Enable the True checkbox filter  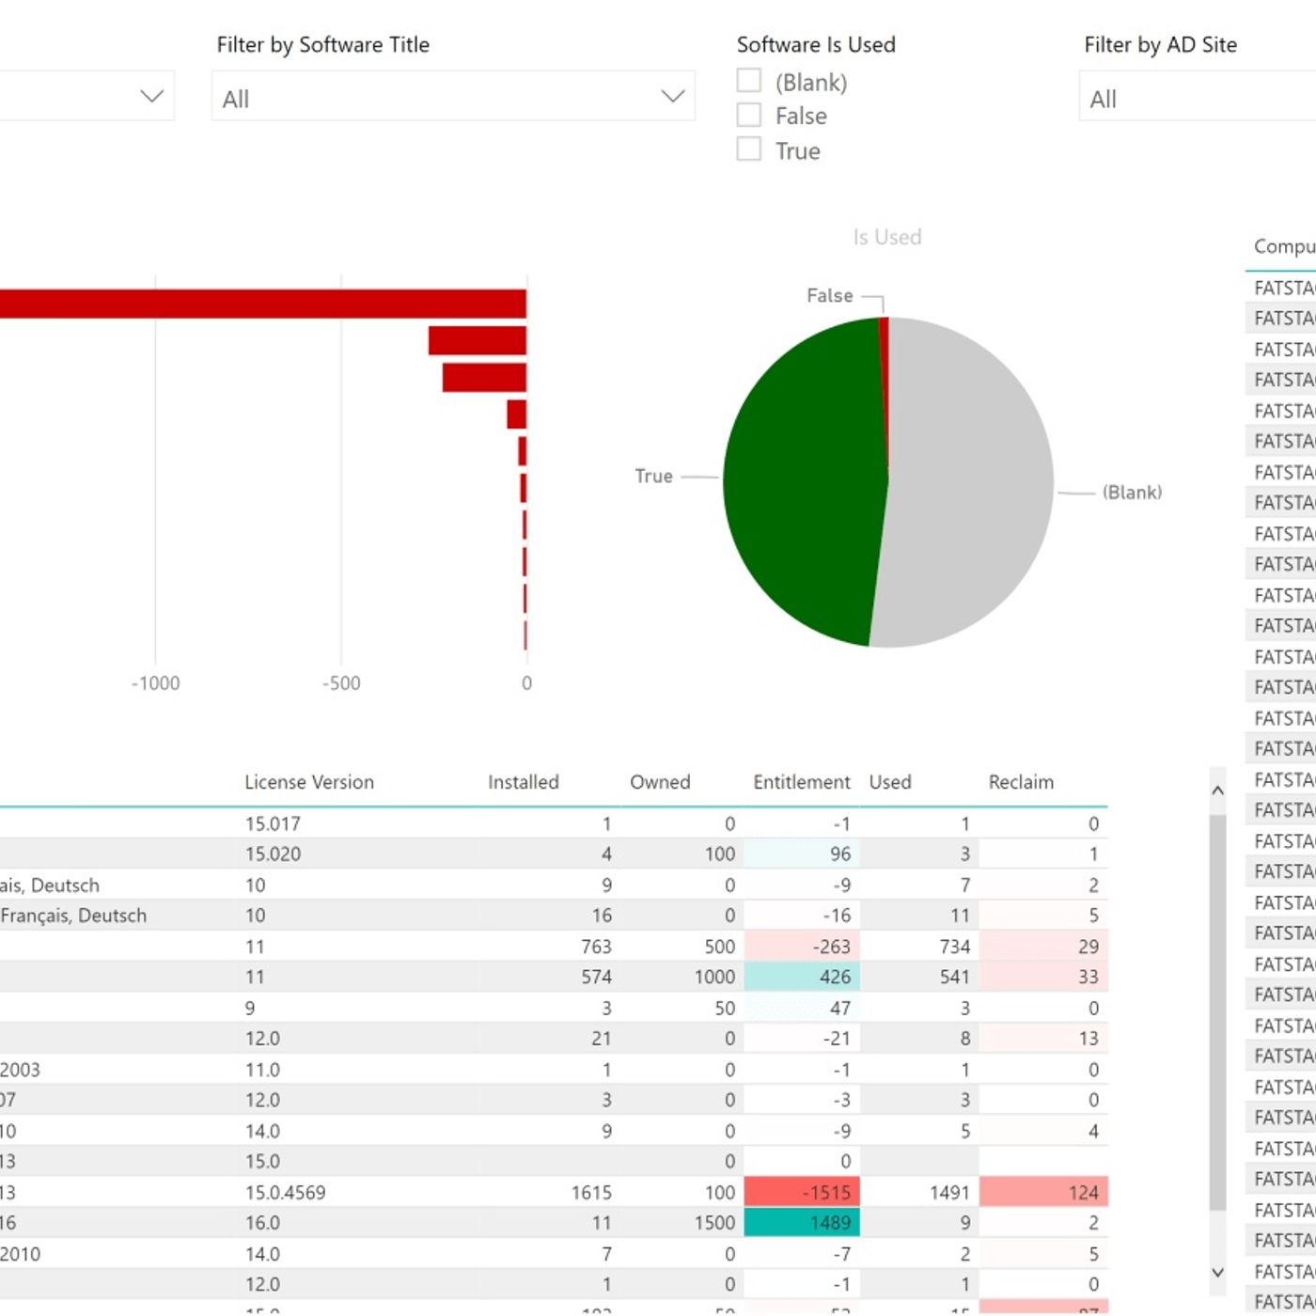pos(749,149)
